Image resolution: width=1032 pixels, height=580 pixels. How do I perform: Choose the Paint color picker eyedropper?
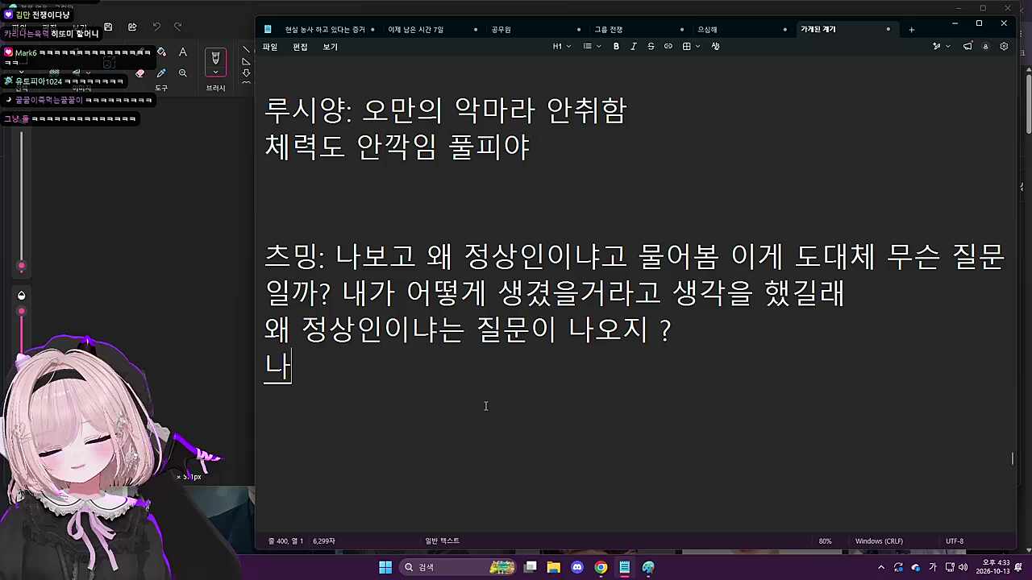pyautogui.click(x=161, y=73)
